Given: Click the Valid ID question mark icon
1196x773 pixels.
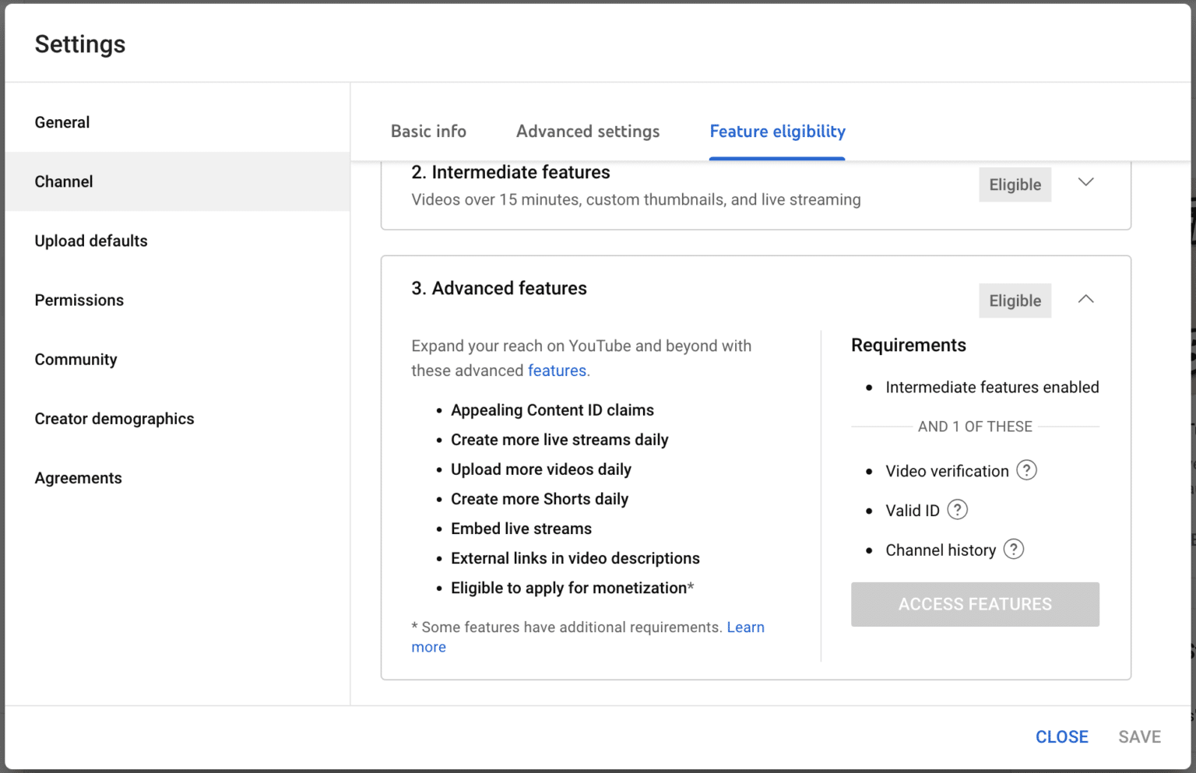Looking at the screenshot, I should (x=957, y=510).
